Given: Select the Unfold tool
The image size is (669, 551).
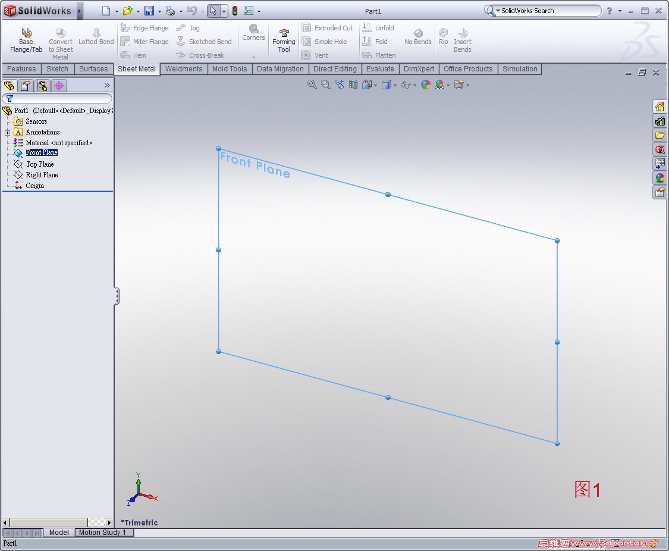Looking at the screenshot, I should click(x=378, y=28).
